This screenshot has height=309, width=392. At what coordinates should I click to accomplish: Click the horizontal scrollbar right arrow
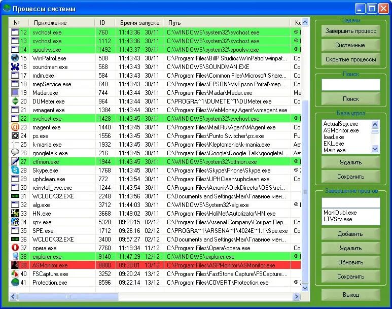click(x=296, y=297)
